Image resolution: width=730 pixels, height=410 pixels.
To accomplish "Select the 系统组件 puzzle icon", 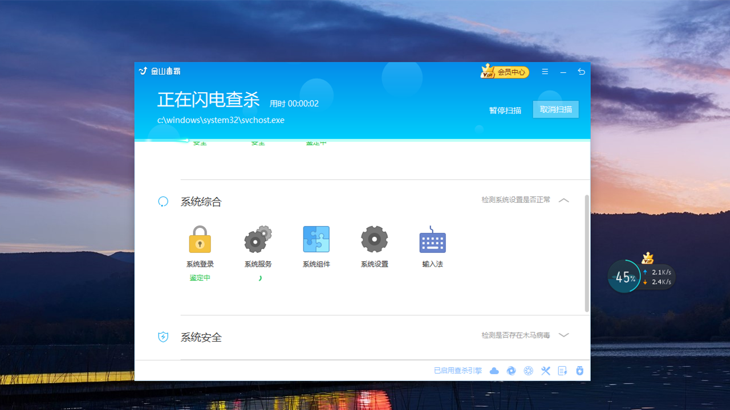I will click(x=316, y=239).
